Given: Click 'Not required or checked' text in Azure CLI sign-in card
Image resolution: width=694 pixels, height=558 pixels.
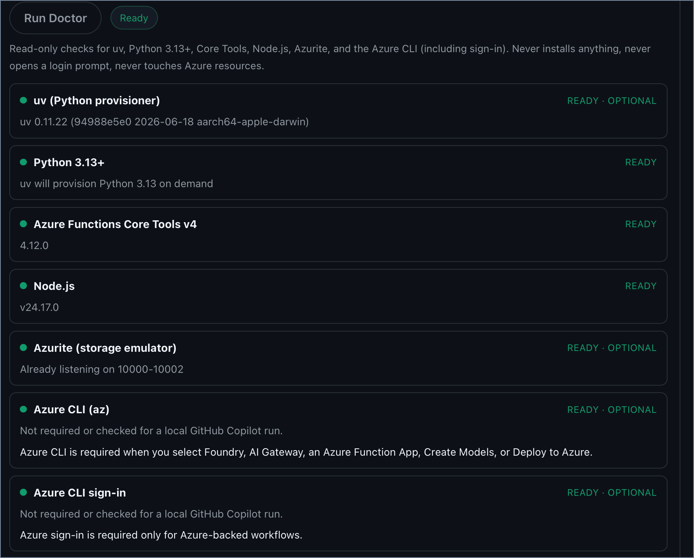Looking at the screenshot, I should (x=151, y=514).
